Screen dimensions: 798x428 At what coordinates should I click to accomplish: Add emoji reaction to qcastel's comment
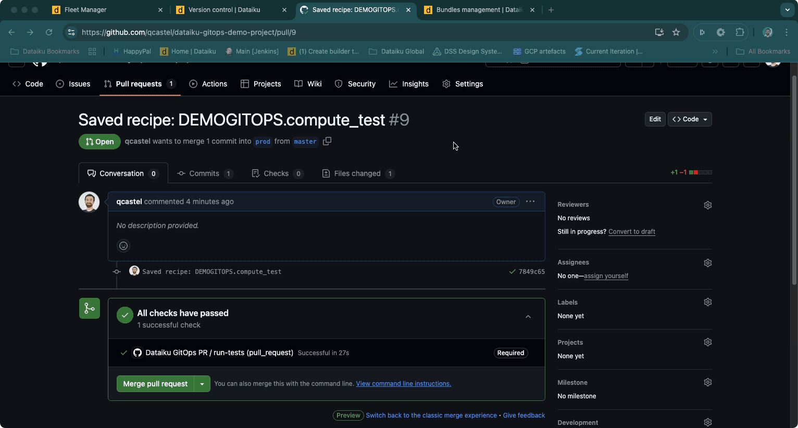click(123, 246)
